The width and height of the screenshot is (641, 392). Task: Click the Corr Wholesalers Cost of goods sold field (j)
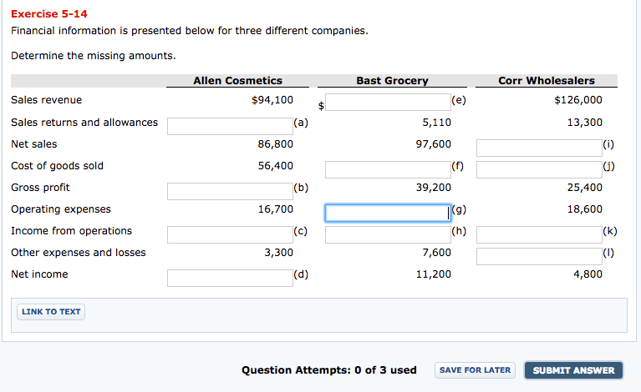539,169
